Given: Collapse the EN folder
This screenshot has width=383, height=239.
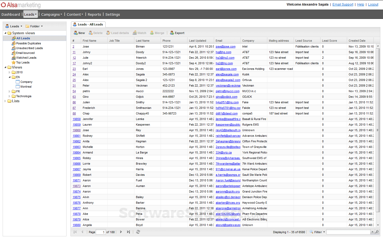Looking at the screenshot, I should pos(9,77).
